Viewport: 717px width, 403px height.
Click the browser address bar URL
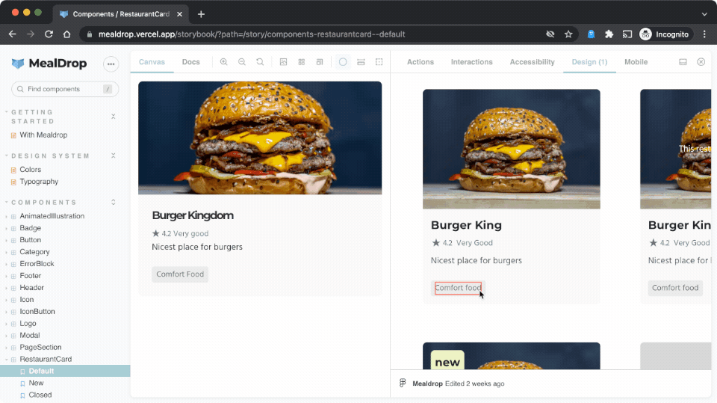tap(252, 34)
